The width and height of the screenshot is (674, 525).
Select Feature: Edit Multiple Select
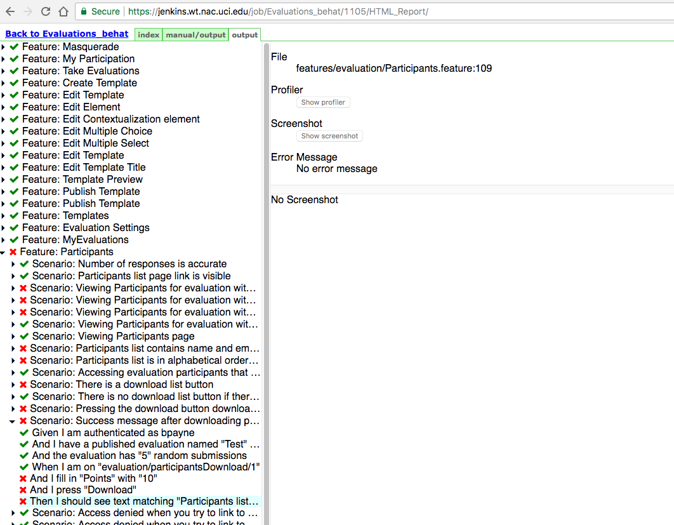point(86,143)
